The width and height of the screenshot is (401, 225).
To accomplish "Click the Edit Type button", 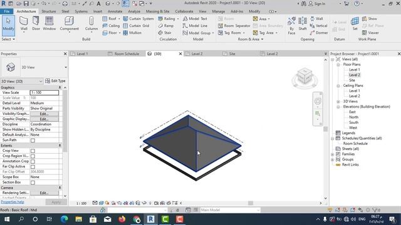I will pos(55,81).
